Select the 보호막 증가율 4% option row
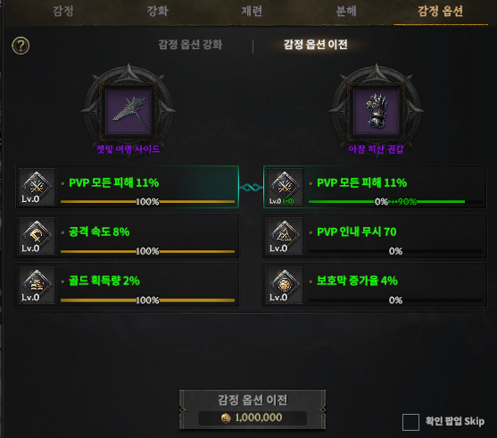 point(375,285)
